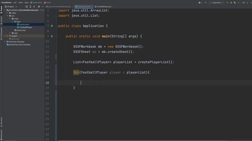
Task: Collapse the ExcelDemo project root node
Action: [x=5, y=10]
